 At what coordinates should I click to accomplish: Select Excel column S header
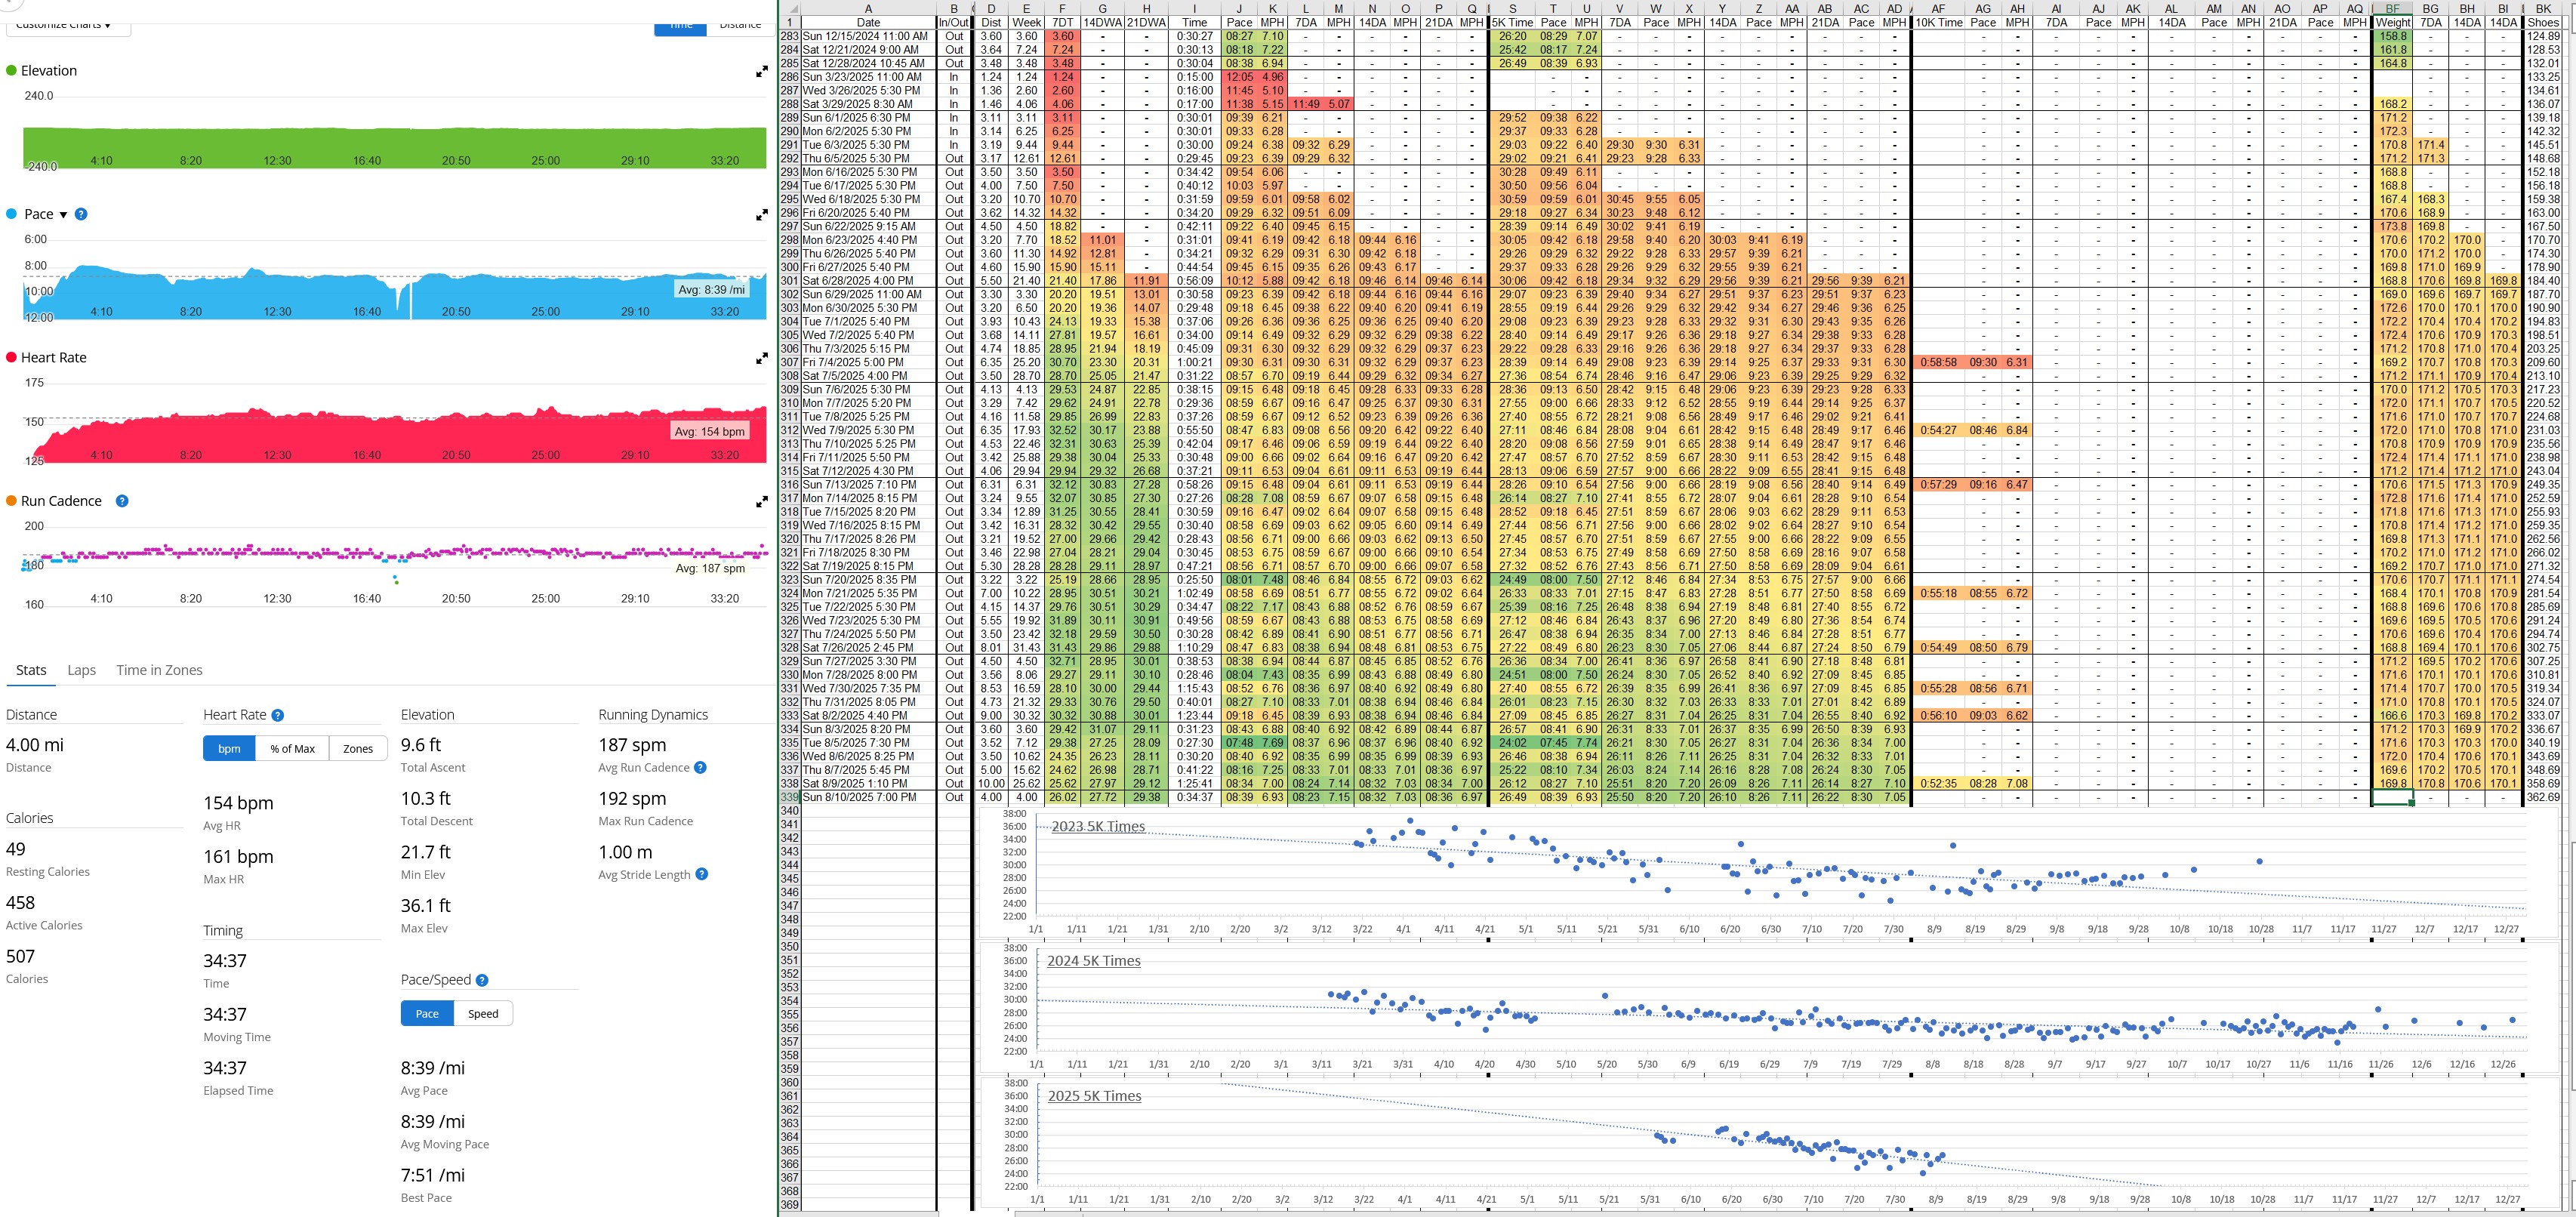tap(1512, 9)
